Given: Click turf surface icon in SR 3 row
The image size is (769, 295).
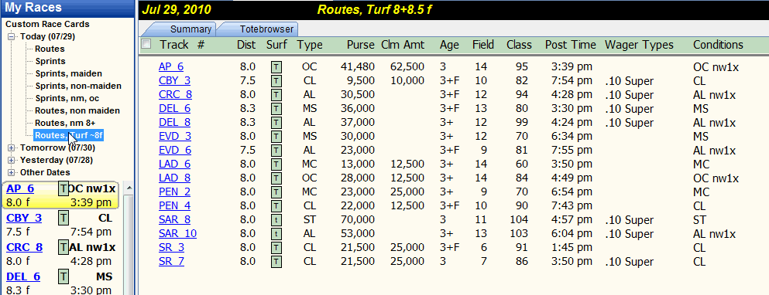Looking at the screenshot, I should click(x=276, y=248).
